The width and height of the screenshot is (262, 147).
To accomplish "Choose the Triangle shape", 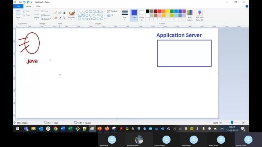I will (x=102, y=11).
